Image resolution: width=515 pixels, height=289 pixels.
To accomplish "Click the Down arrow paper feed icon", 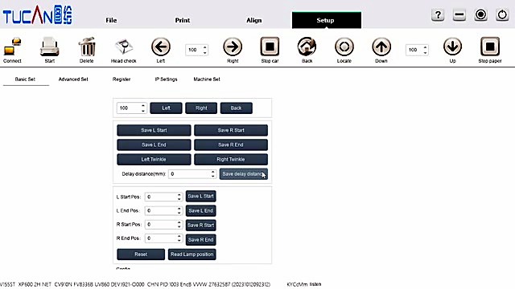I will [381, 47].
